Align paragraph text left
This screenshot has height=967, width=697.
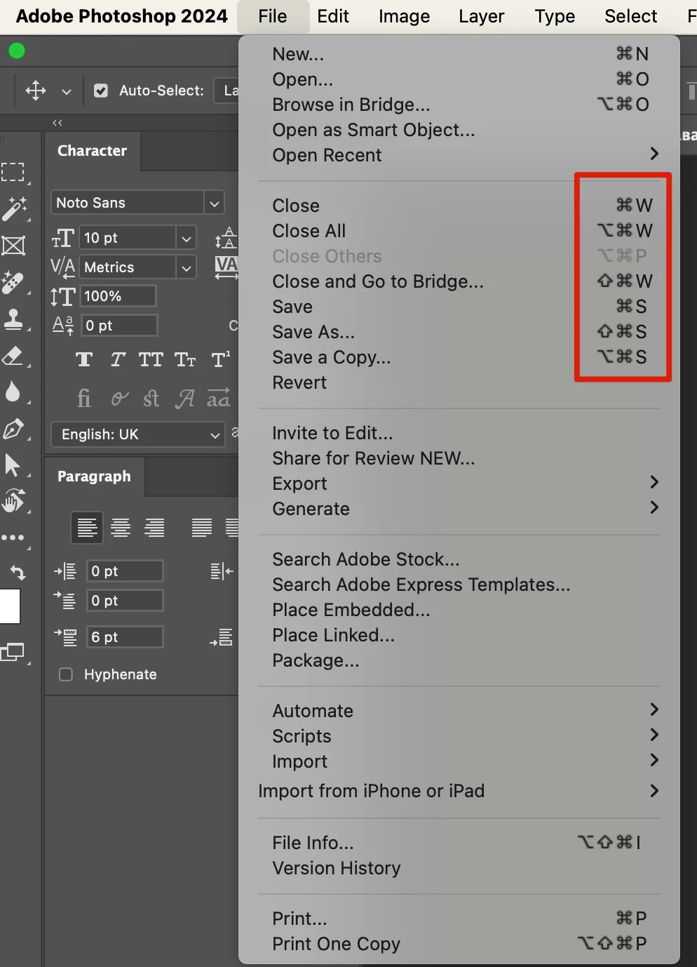[87, 527]
